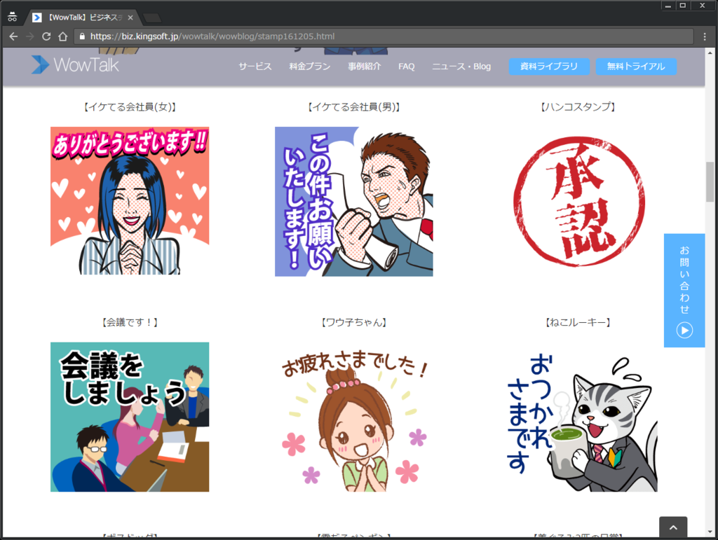Click the お問い合わせ side tab
Viewport: 718px width, 540px height.
[684, 291]
